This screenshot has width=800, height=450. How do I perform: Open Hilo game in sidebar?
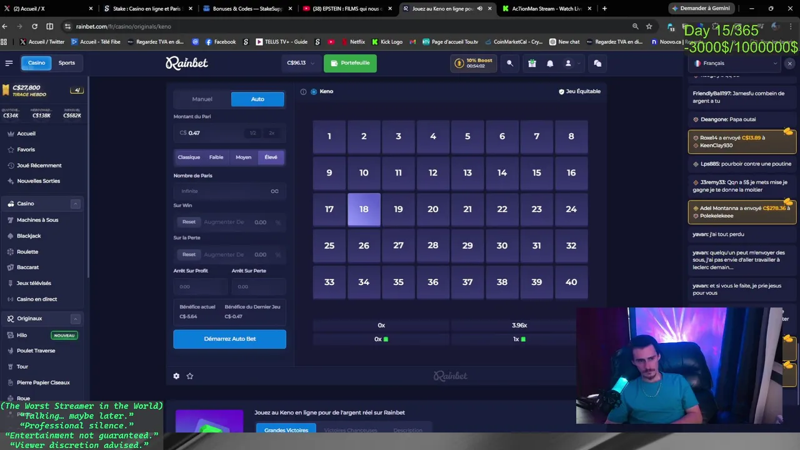click(22, 336)
